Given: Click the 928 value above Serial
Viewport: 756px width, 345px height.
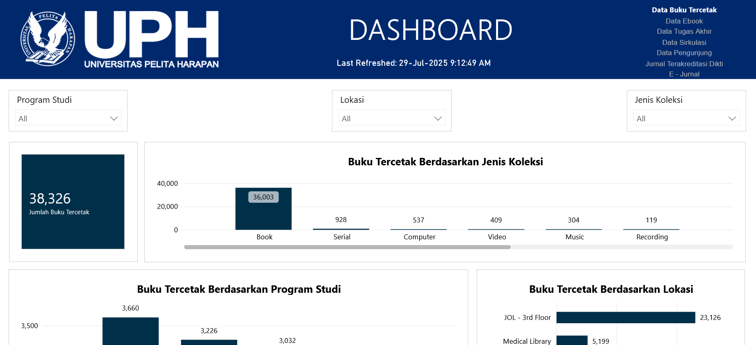Looking at the screenshot, I should pyautogui.click(x=341, y=220).
